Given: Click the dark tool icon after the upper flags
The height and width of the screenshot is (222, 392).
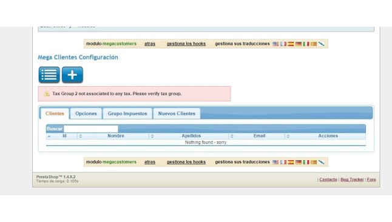Looking at the screenshot, I should tap(322, 44).
